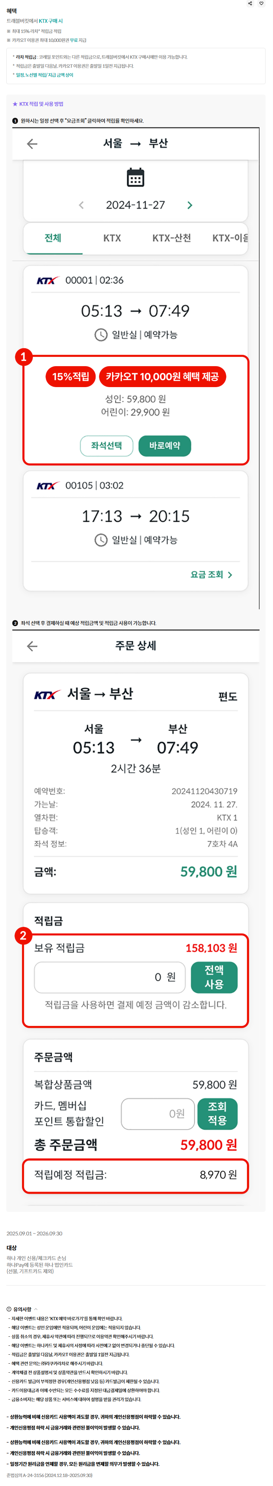Open the calendar date picker icon
Screen dimensions: 273x1486
pos(136,178)
